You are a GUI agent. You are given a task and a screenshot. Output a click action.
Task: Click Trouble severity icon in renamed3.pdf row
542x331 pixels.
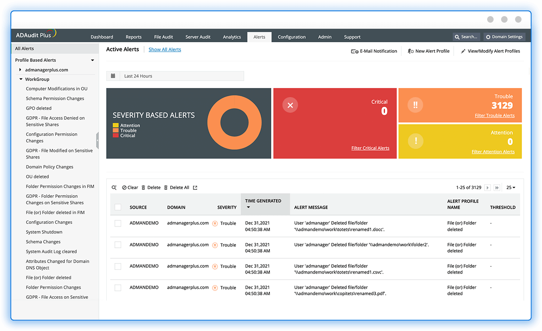[x=215, y=288]
